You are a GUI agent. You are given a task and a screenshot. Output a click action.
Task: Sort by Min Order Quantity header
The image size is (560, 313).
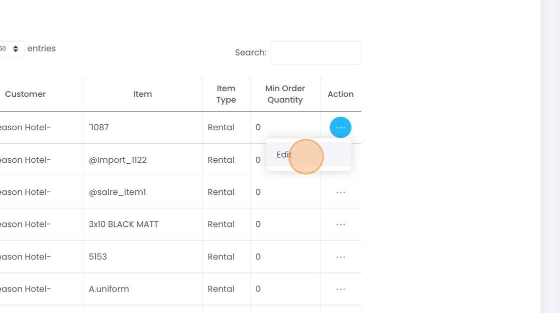coord(285,94)
